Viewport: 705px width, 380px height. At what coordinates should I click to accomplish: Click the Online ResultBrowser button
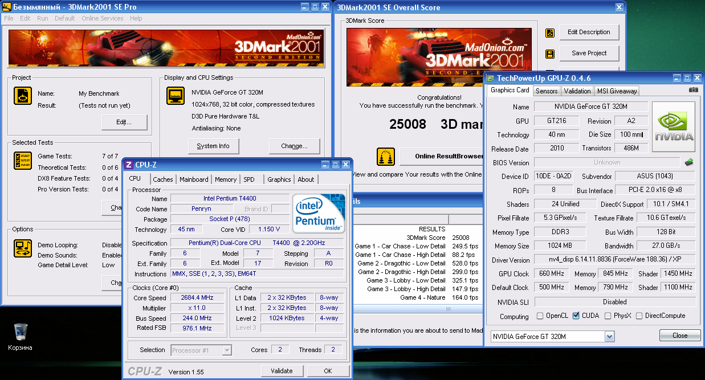441,156
